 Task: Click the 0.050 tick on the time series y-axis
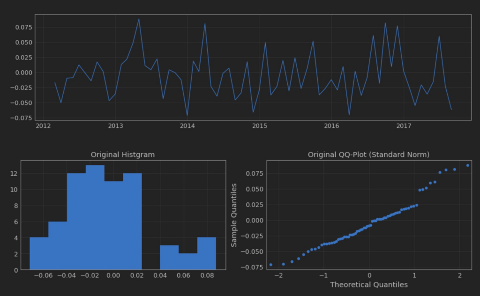[x=24, y=43]
